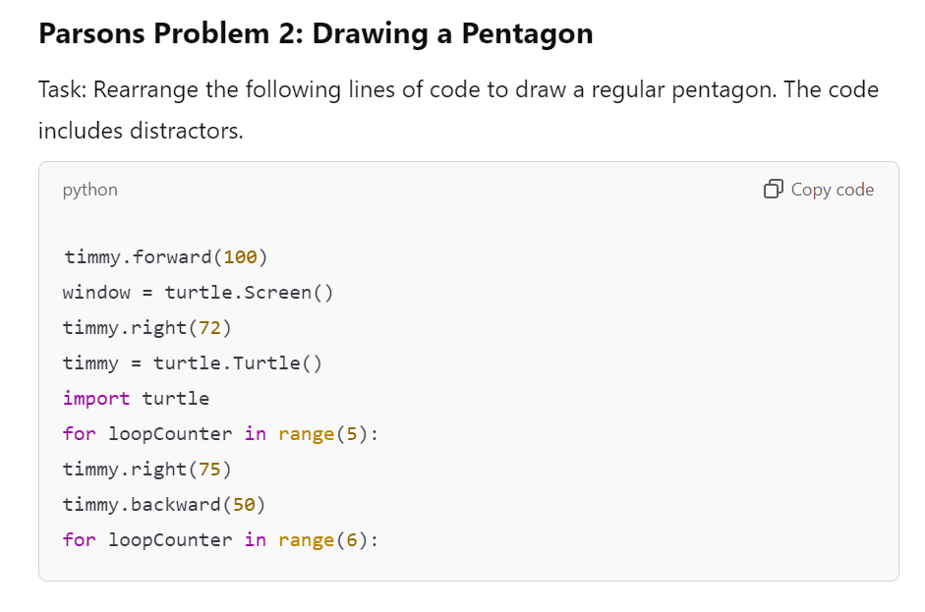Select the Parsons Problem 2 heading

315,32
